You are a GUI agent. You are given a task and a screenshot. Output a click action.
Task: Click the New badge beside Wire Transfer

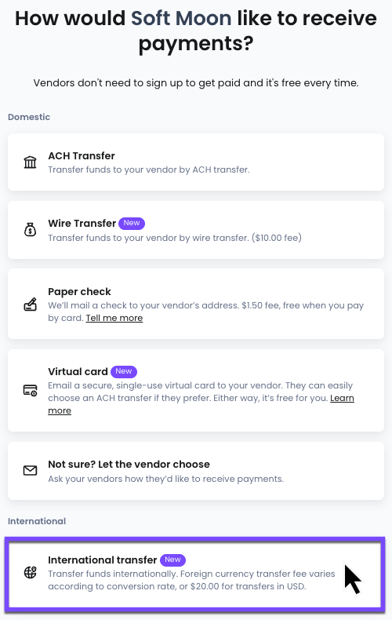click(x=132, y=223)
